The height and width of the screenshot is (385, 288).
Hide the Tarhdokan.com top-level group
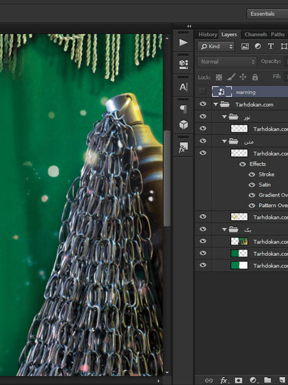pyautogui.click(x=203, y=104)
